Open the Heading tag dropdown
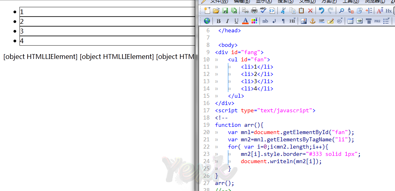Image resolution: width=395 pixels, height=191 pixels. pos(292,21)
